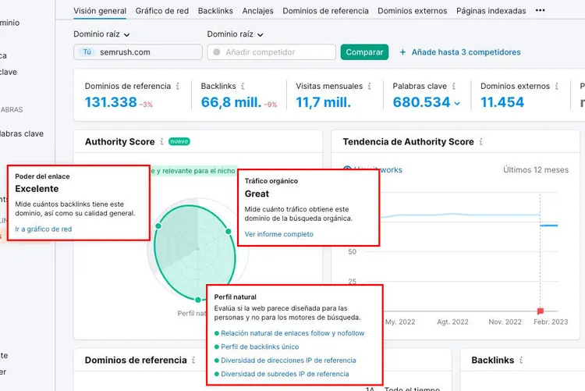
Task: Click the nuevo badge beside Authority Score
Action: tap(179, 141)
